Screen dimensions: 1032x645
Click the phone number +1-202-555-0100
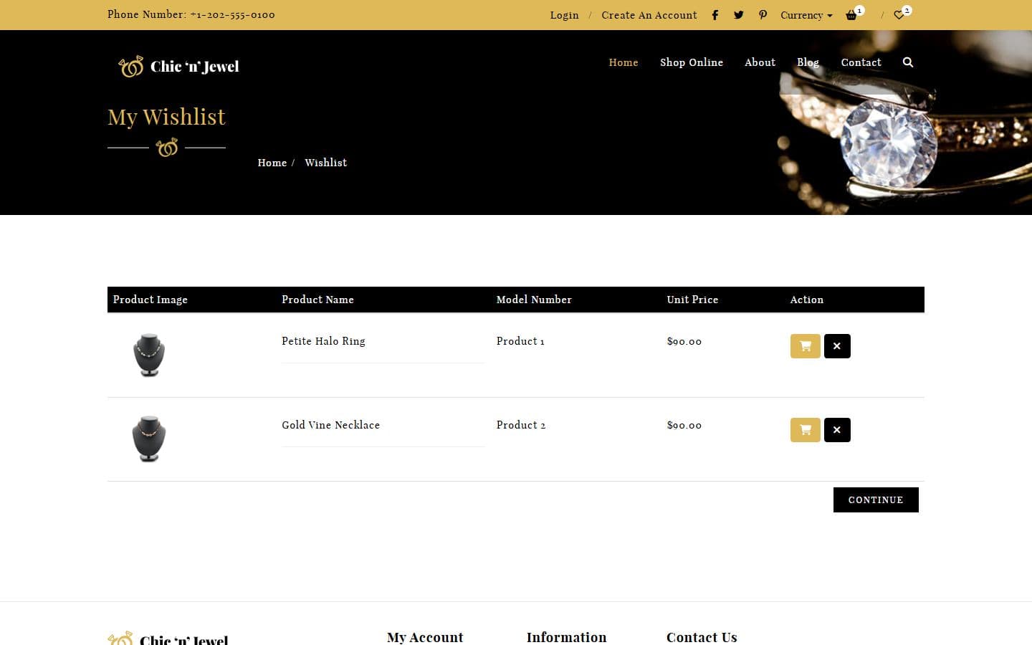pyautogui.click(x=232, y=14)
